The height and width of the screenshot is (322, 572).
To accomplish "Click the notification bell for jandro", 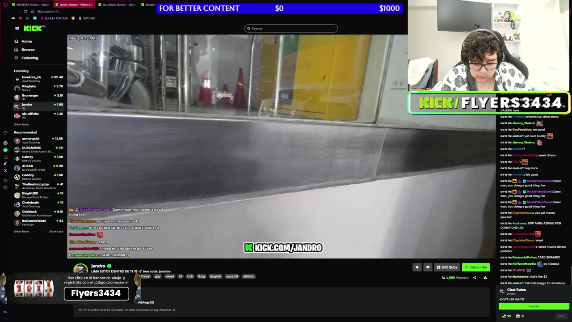I will [417, 267].
